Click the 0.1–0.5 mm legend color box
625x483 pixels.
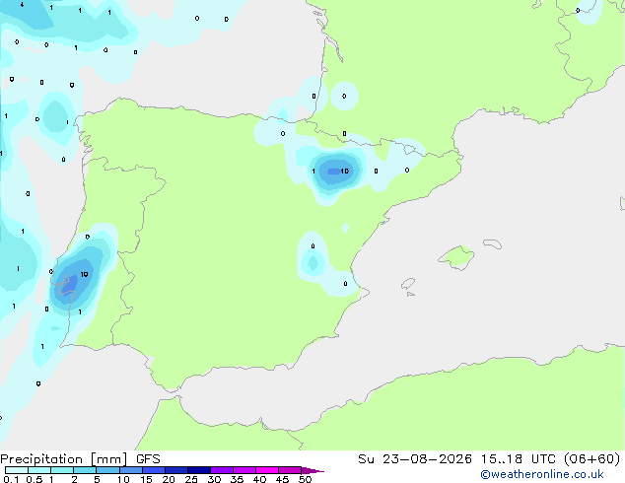point(17,470)
